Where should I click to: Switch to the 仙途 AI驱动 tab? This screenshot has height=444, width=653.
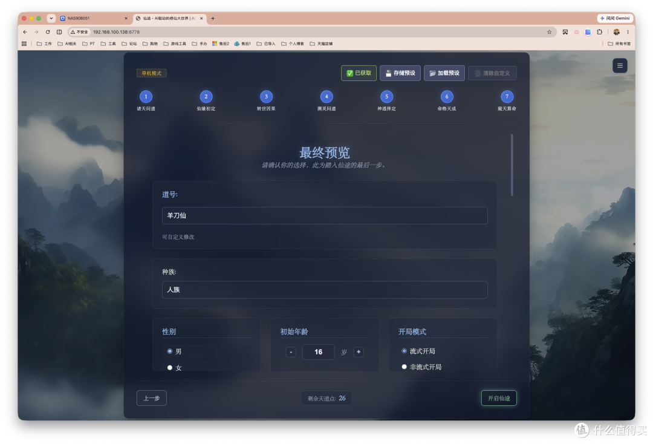click(x=169, y=18)
